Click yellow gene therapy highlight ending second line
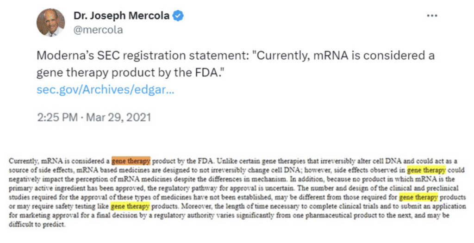The image size is (474, 243). [426, 169]
